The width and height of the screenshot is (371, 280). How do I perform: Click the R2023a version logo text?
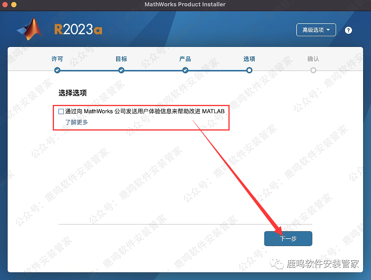(x=78, y=30)
